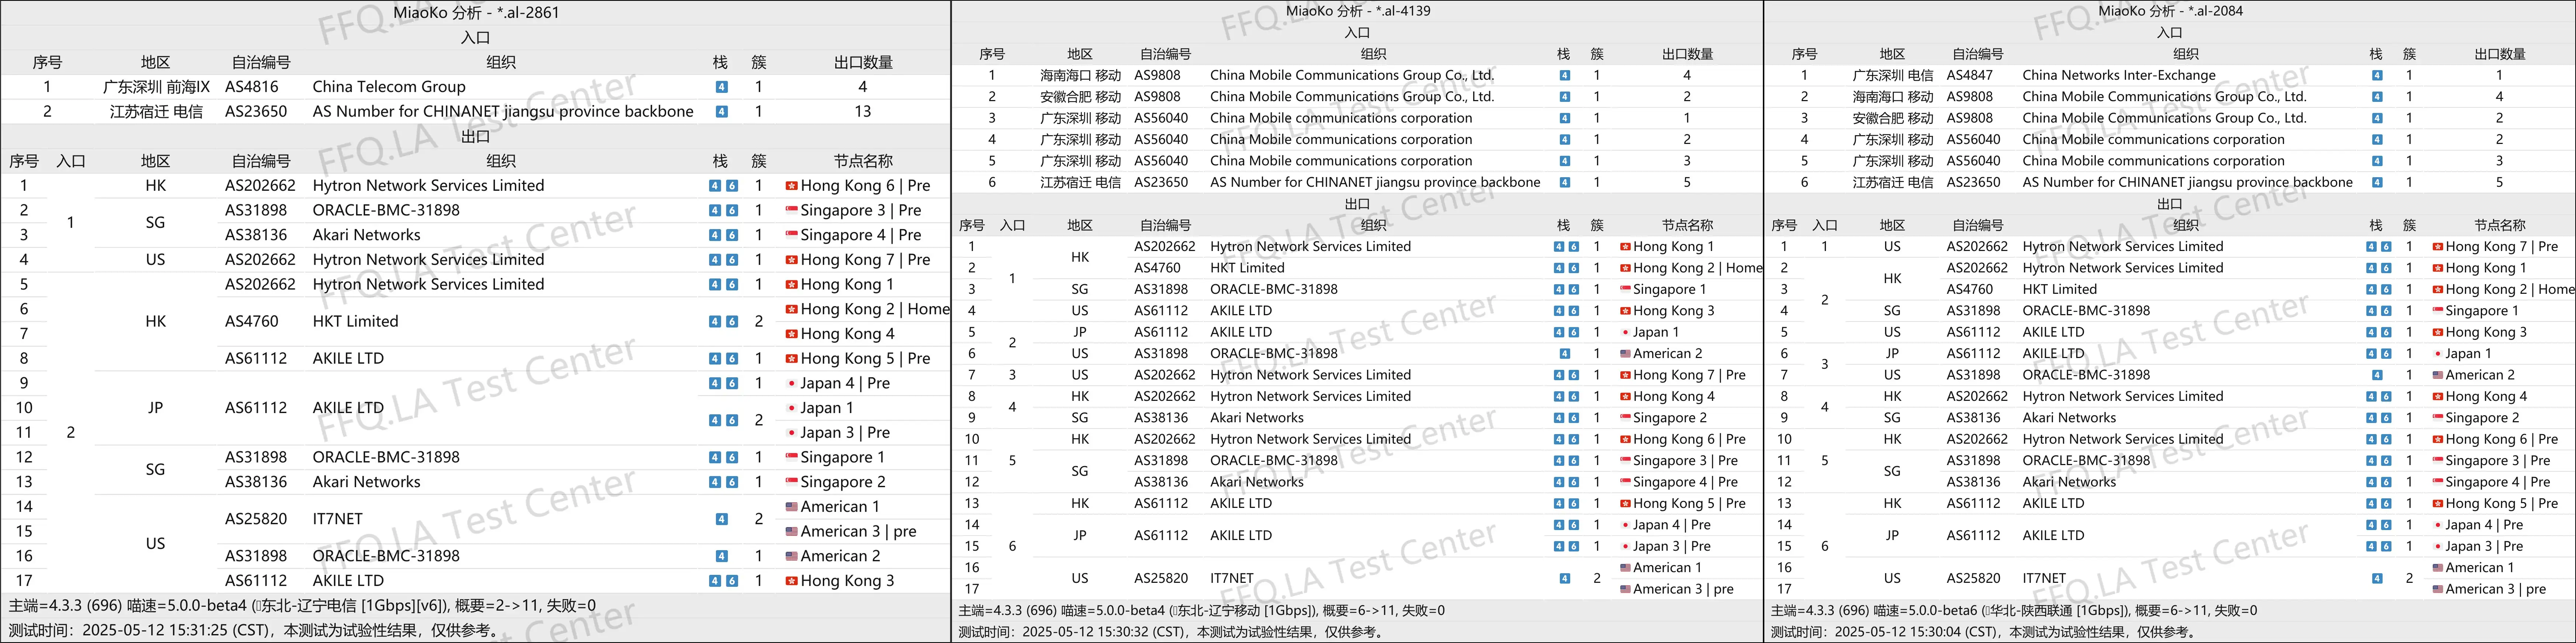Click 'HKT Limited' in al-2861 panel
Viewport: 2576px width, 643px height.
[355, 322]
